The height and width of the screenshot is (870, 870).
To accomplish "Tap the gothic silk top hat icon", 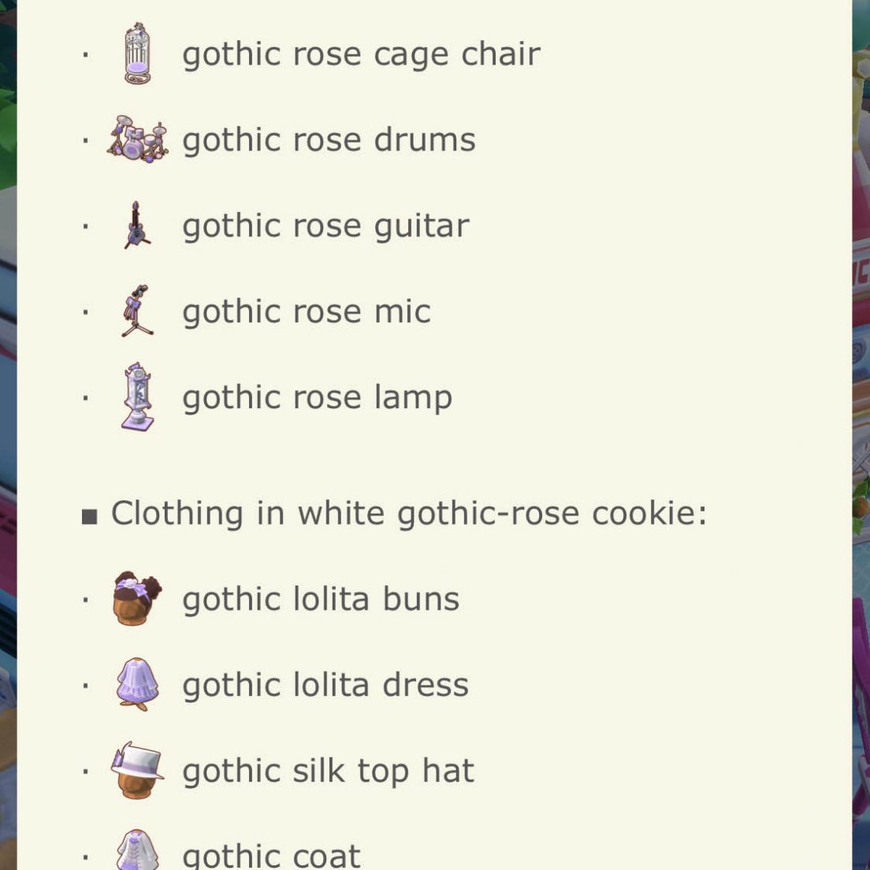I will click(137, 770).
